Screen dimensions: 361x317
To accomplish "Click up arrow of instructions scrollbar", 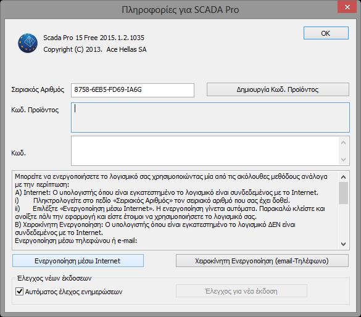I will click(x=343, y=177).
